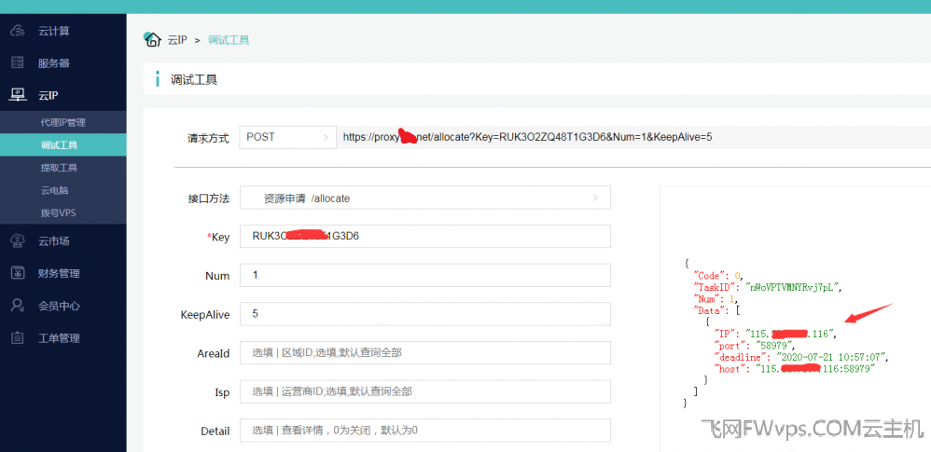Click the host value line in the response
Screen dimensions: 931x452
tap(796, 368)
